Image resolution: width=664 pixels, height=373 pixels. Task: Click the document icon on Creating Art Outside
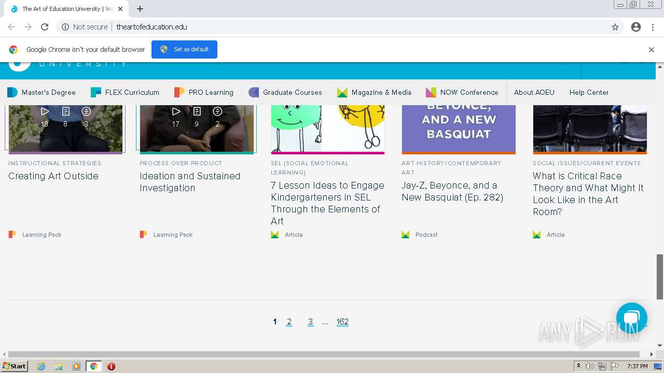click(x=65, y=111)
